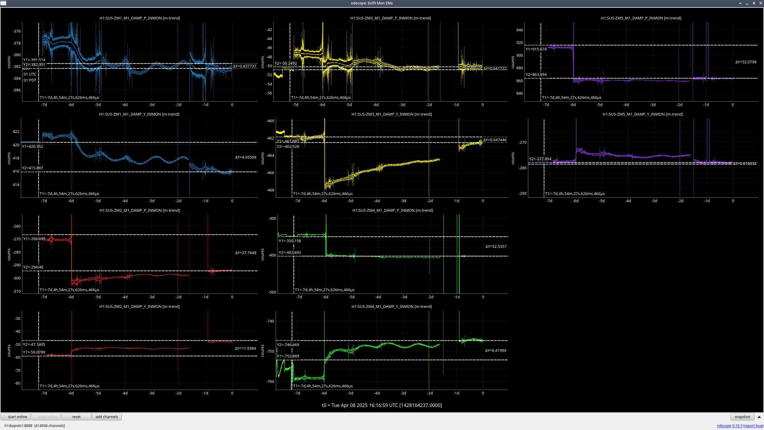Open the add channels dialog
The image size is (764, 430).
[x=107, y=417]
